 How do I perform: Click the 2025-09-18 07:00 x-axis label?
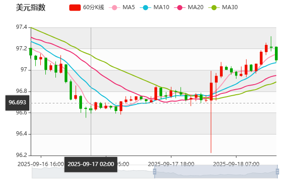point(236,164)
